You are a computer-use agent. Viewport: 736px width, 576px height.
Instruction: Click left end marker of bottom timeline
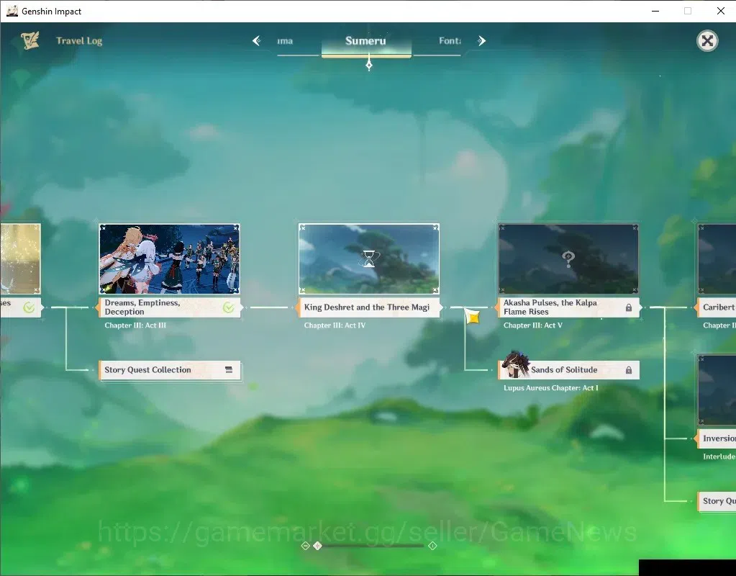pyautogui.click(x=306, y=546)
